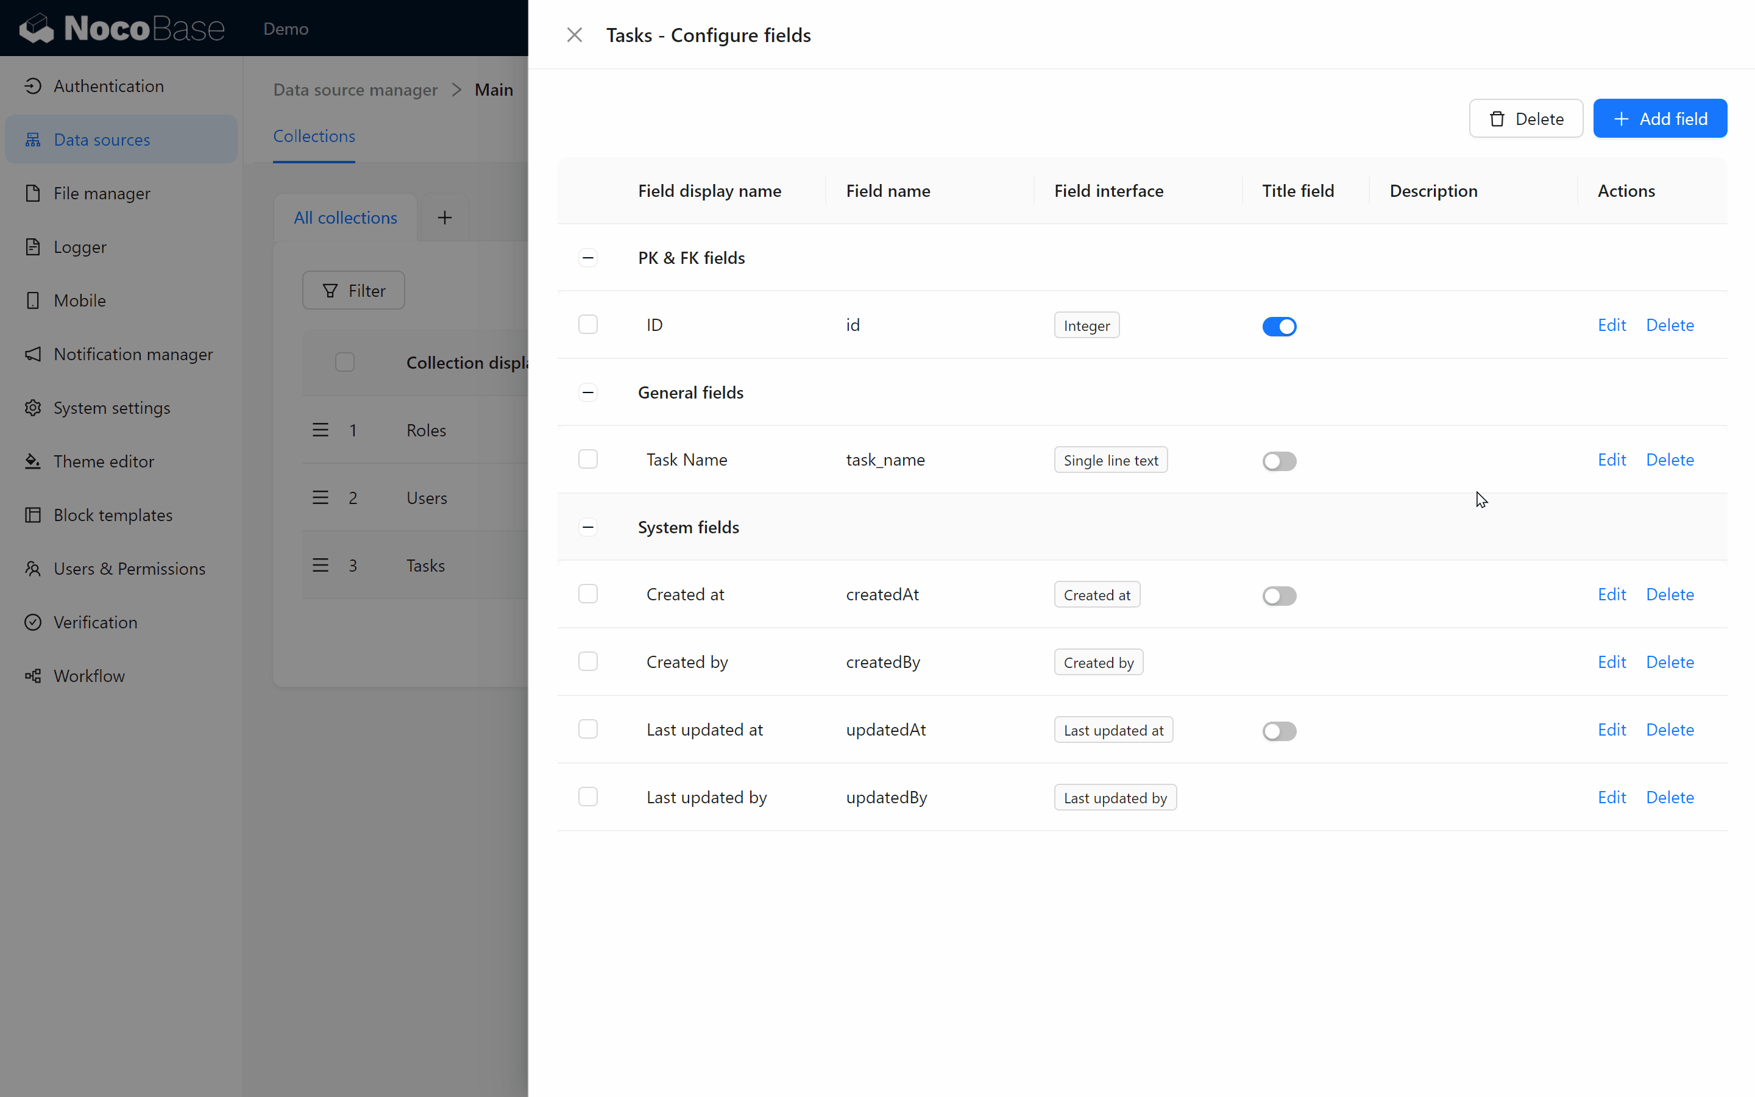
Task: Collapse the General fields section
Action: click(587, 392)
